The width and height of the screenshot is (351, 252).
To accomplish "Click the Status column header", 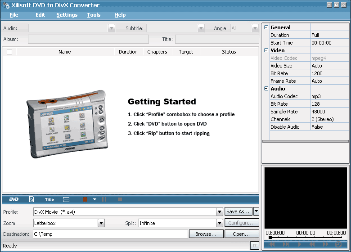I will point(229,52).
